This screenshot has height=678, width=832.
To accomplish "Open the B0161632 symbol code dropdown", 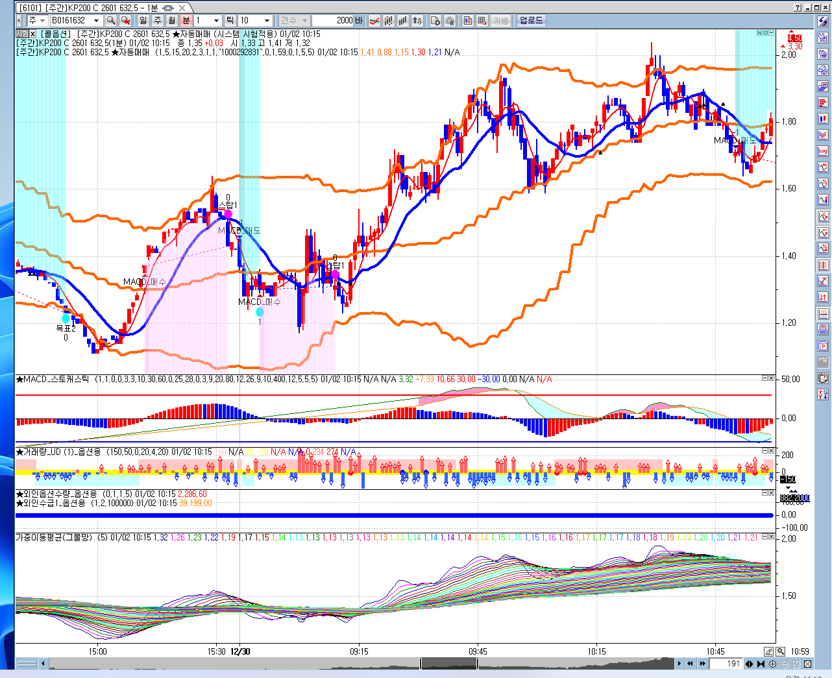I will pyautogui.click(x=97, y=21).
